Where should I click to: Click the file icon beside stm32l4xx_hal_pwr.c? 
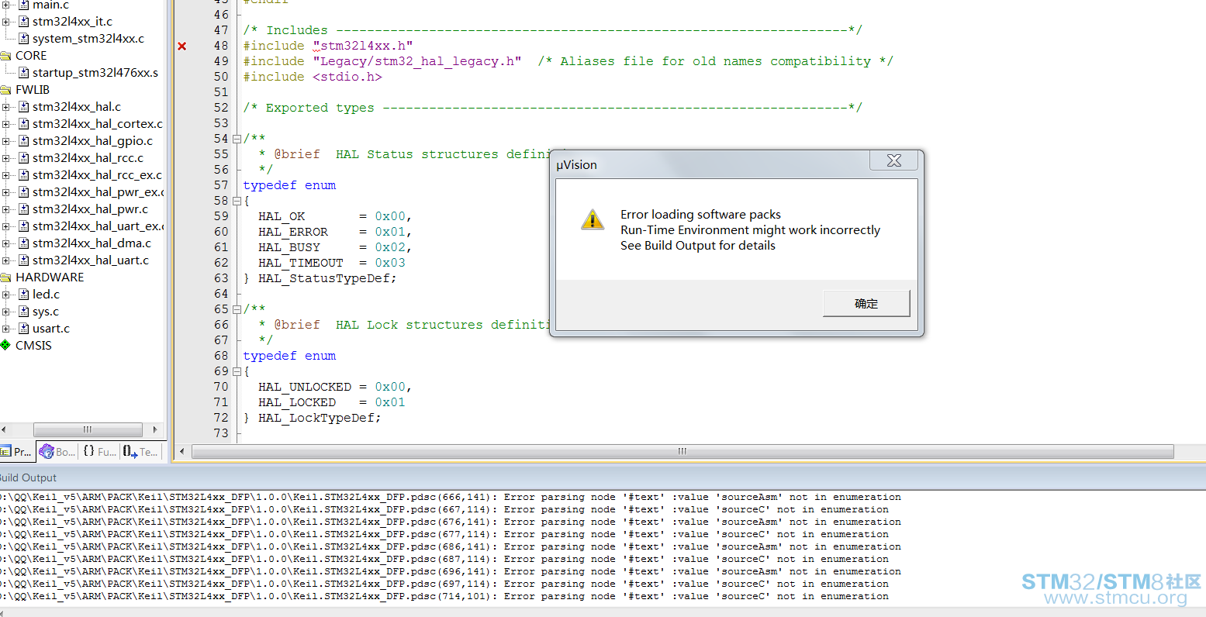[x=24, y=209]
